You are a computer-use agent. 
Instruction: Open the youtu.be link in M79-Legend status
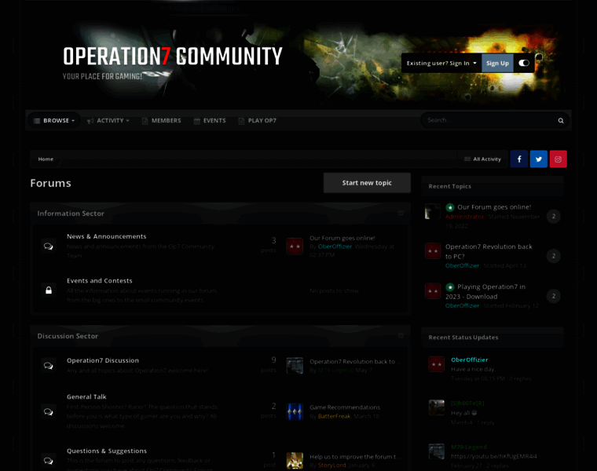pos(494,456)
